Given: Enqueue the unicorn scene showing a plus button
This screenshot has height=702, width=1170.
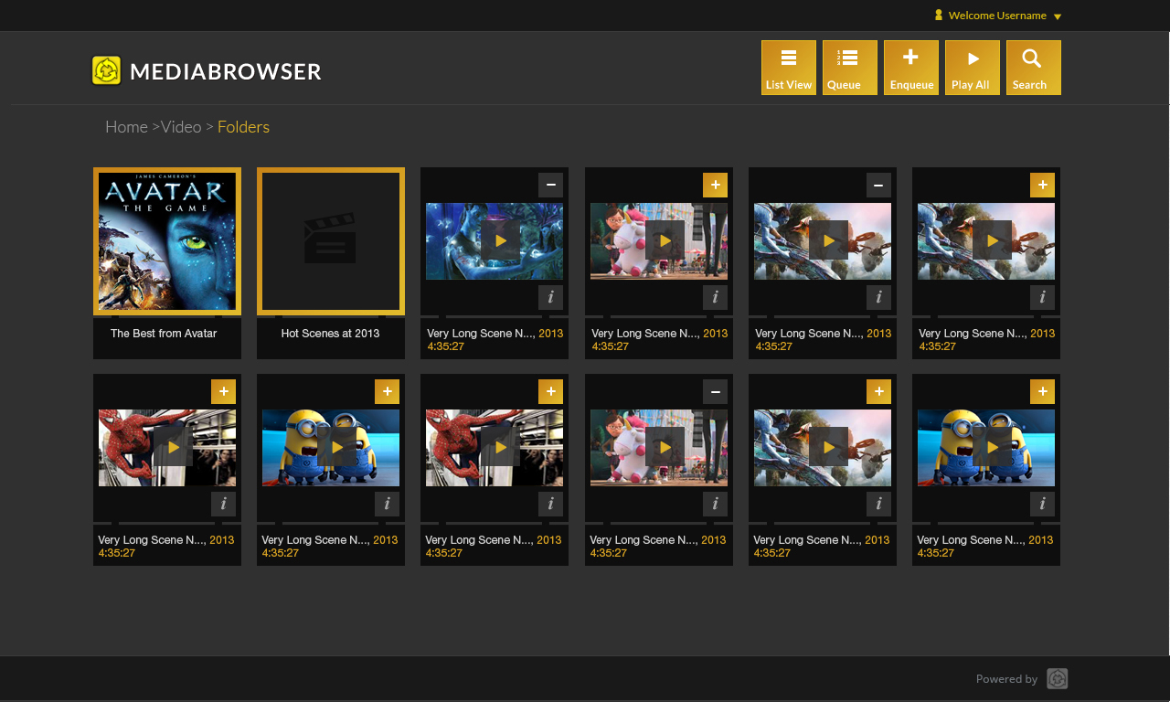Looking at the screenshot, I should point(715,185).
